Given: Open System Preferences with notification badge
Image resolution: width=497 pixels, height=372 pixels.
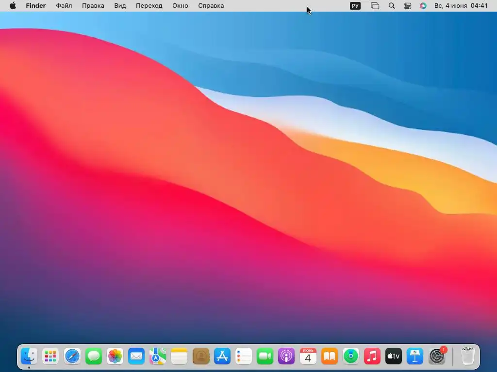Looking at the screenshot, I should click(437, 356).
